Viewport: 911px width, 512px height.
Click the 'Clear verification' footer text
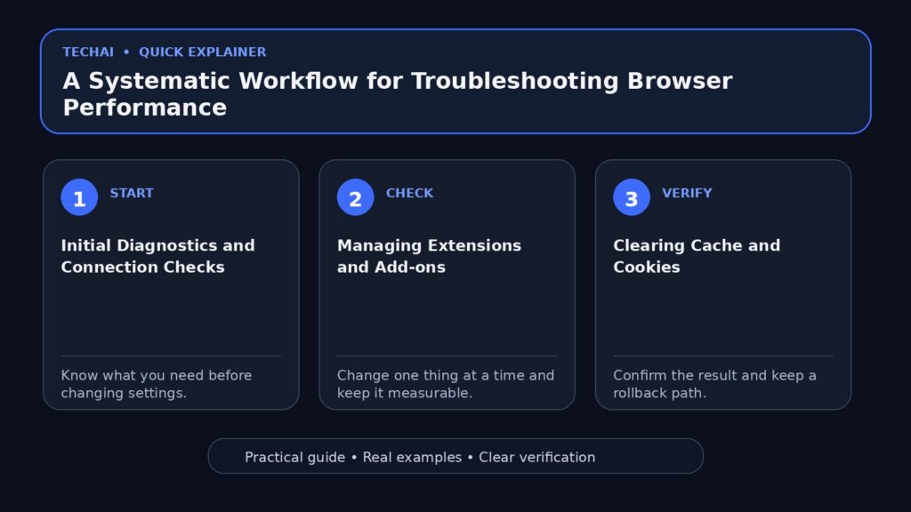(536, 458)
